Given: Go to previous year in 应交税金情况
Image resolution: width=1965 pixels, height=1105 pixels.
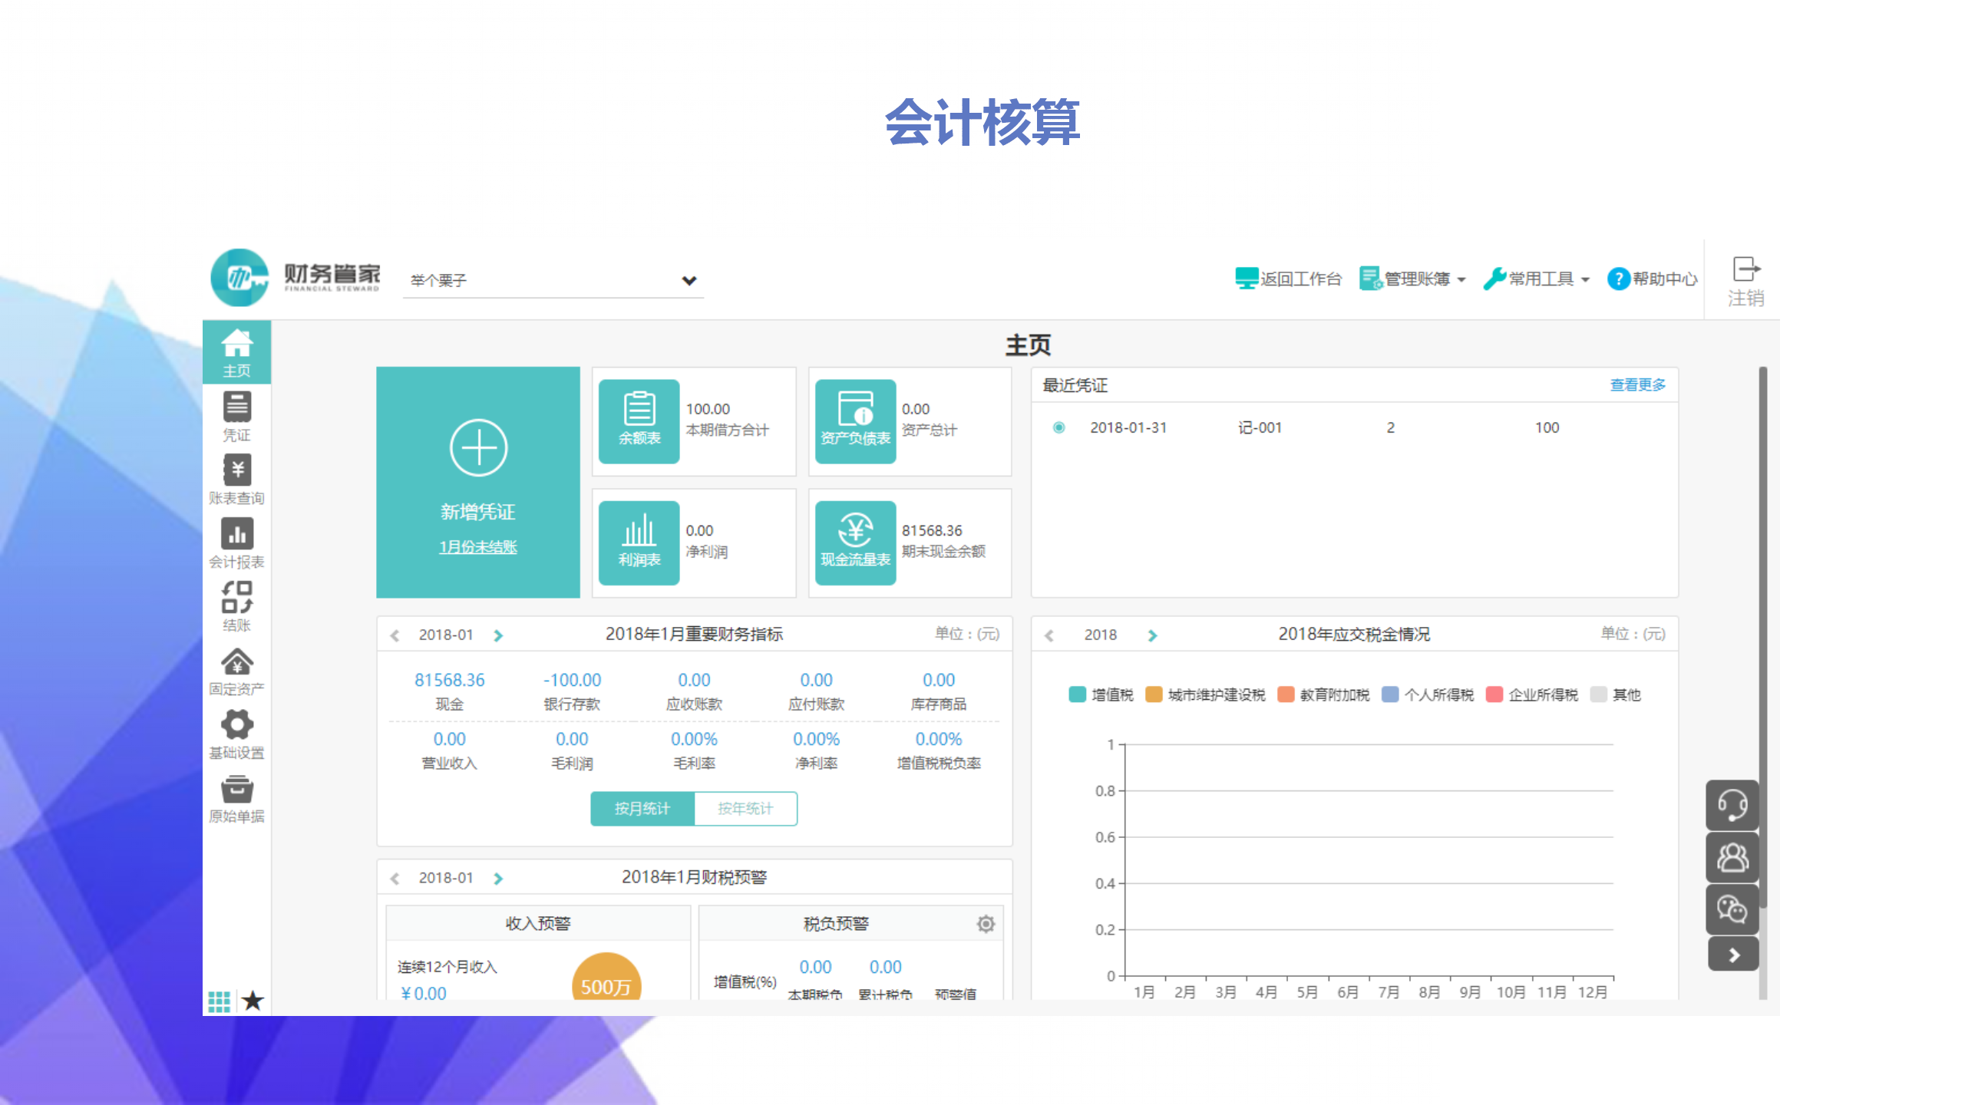Looking at the screenshot, I should [1049, 635].
